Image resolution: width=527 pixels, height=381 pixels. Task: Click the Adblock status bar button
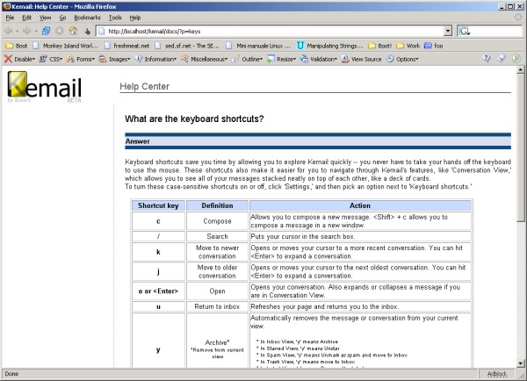click(x=497, y=374)
